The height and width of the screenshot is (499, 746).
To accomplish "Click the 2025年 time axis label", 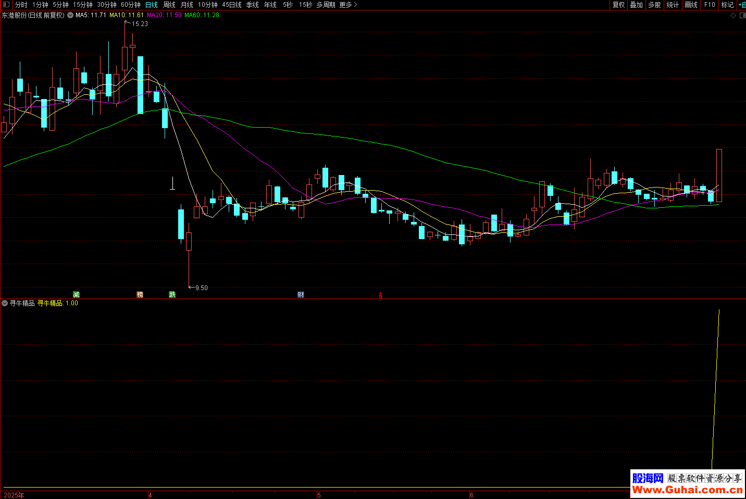I will pos(14,495).
